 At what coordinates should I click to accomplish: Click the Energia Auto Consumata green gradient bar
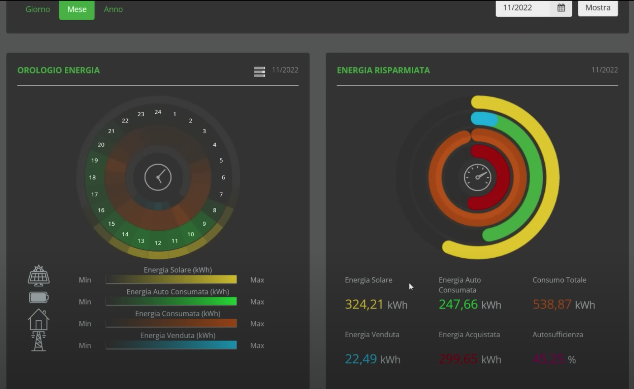171,302
